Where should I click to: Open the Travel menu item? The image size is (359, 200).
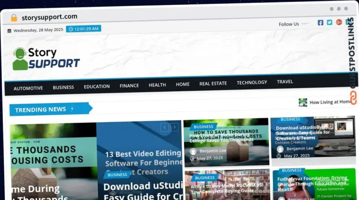[285, 82]
